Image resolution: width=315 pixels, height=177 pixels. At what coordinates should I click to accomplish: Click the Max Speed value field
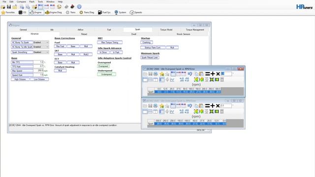coord(38,71)
